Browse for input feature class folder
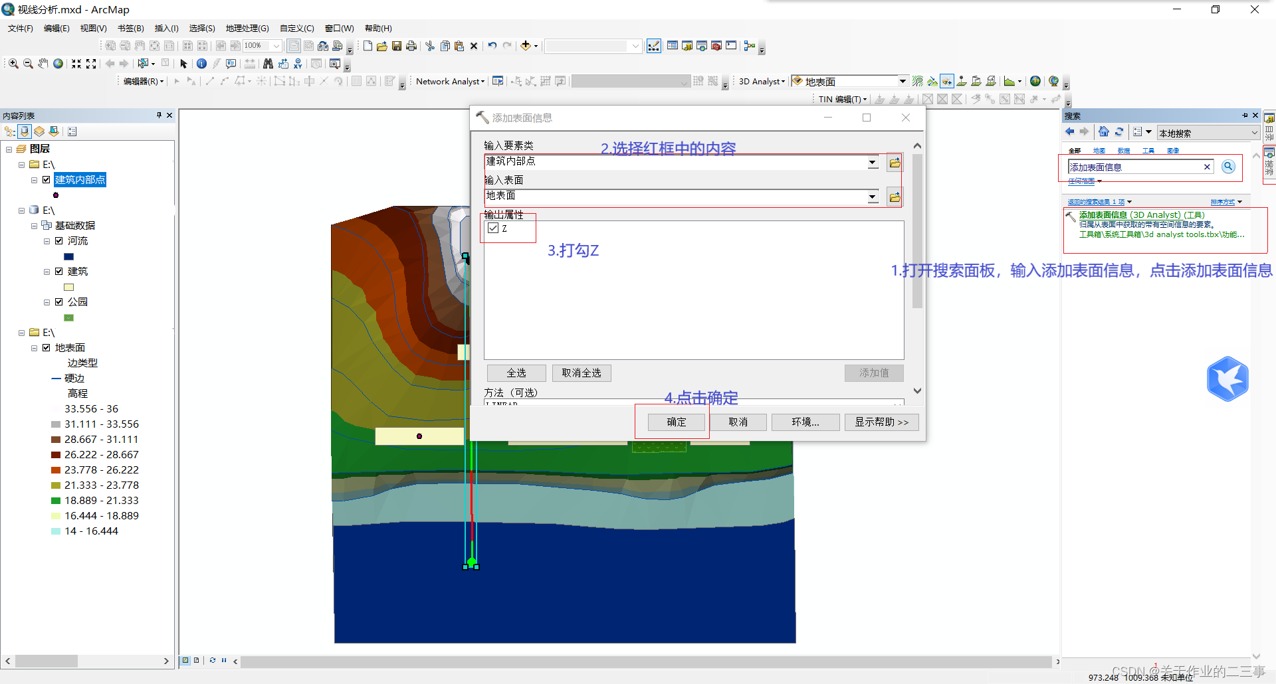 click(x=895, y=162)
